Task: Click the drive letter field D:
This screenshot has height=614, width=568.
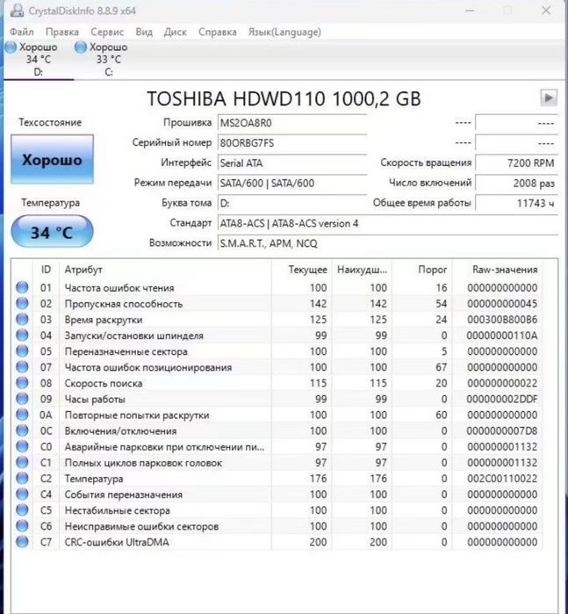Action: [x=292, y=203]
